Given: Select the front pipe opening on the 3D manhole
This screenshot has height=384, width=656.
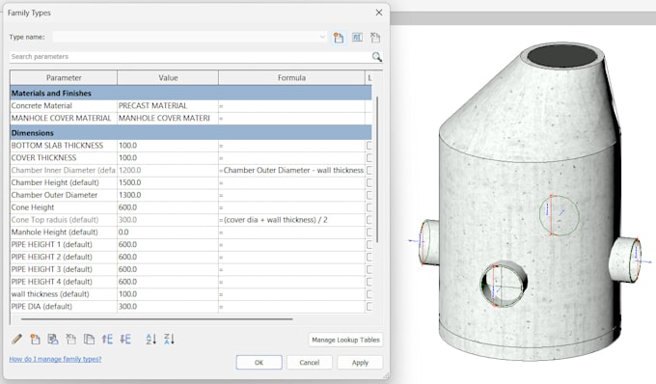Looking at the screenshot, I should pyautogui.click(x=504, y=285).
